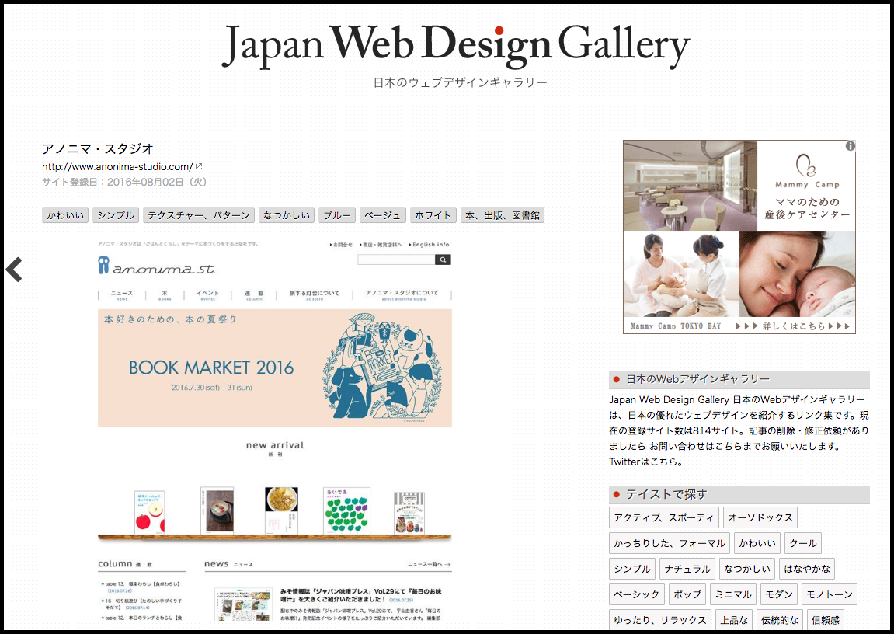Filter by シンプル in the taste sidebar
This screenshot has height=634, width=894.
coord(631,569)
